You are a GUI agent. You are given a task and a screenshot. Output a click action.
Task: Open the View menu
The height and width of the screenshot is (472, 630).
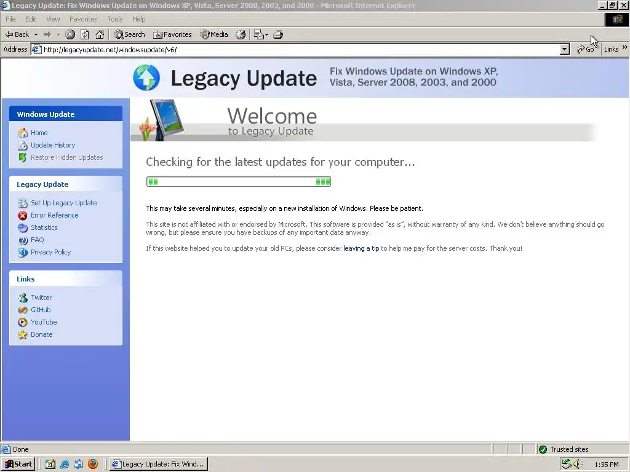tap(53, 19)
